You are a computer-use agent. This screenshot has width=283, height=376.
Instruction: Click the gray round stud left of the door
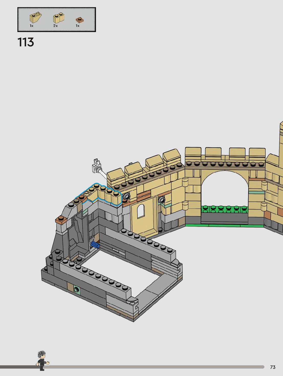click(x=126, y=196)
